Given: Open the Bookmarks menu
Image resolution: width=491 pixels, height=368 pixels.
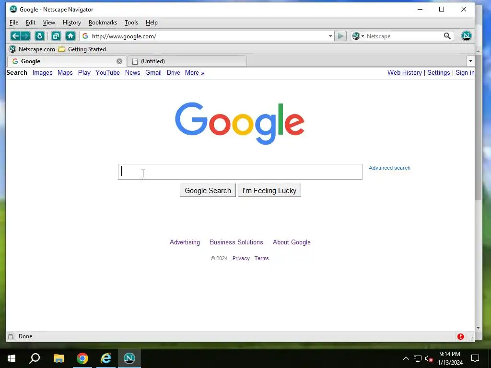Looking at the screenshot, I should click(x=103, y=23).
